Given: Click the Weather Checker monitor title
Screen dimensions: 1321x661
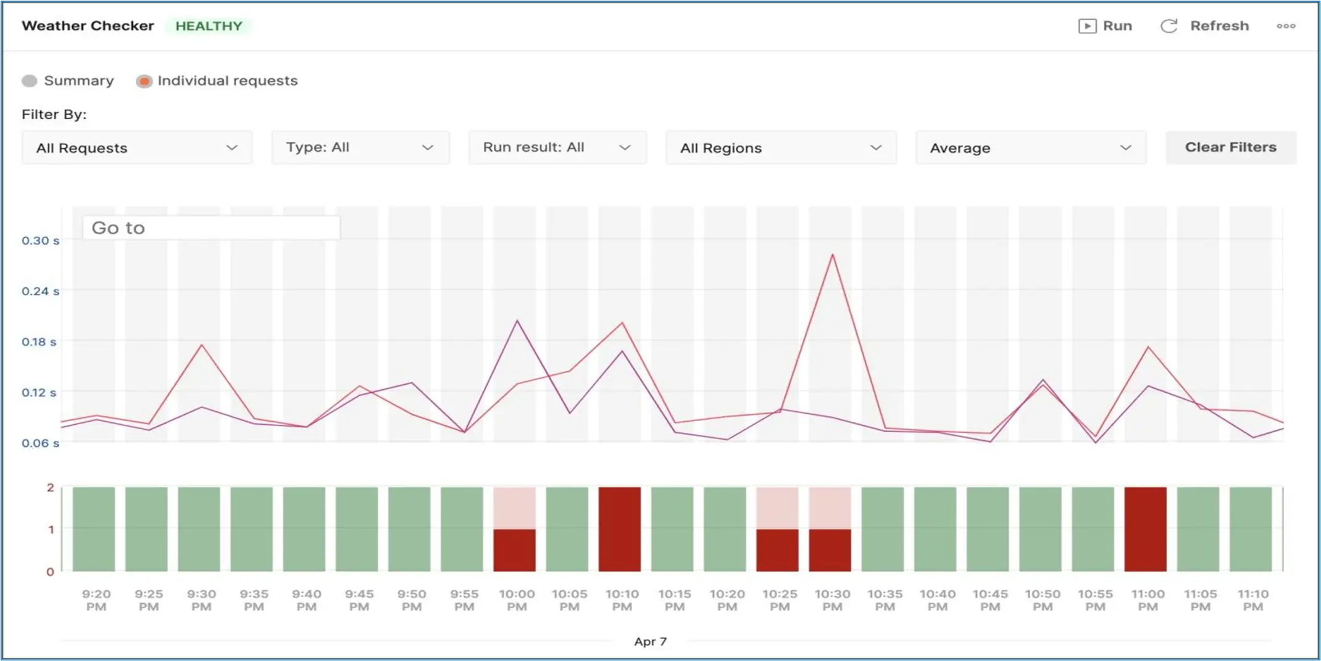Looking at the screenshot, I should [x=88, y=26].
